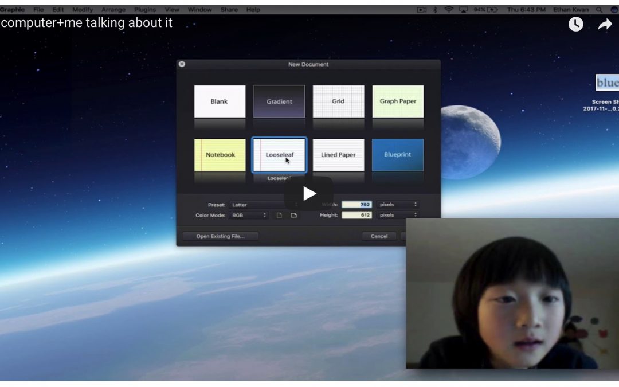Select the Gradient document template
Image resolution: width=619 pixels, height=387 pixels.
tap(279, 101)
